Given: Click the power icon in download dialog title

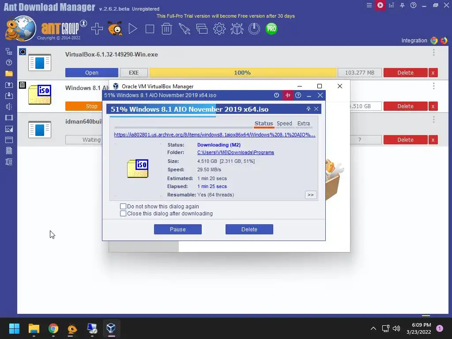Looking at the screenshot, I should point(276,95).
